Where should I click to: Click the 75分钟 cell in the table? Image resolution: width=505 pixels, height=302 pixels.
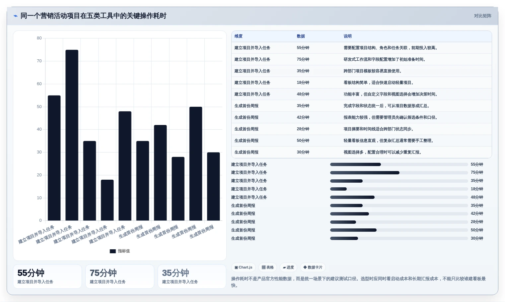coord(303,60)
